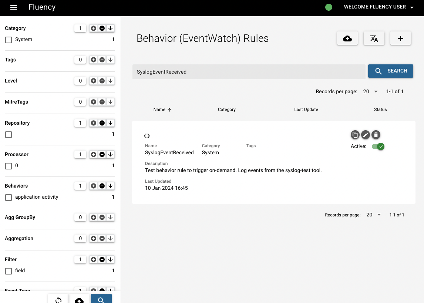Duplicate the SyslogEventReceived rule
Viewport: 424px width, 303px height.
355,135
